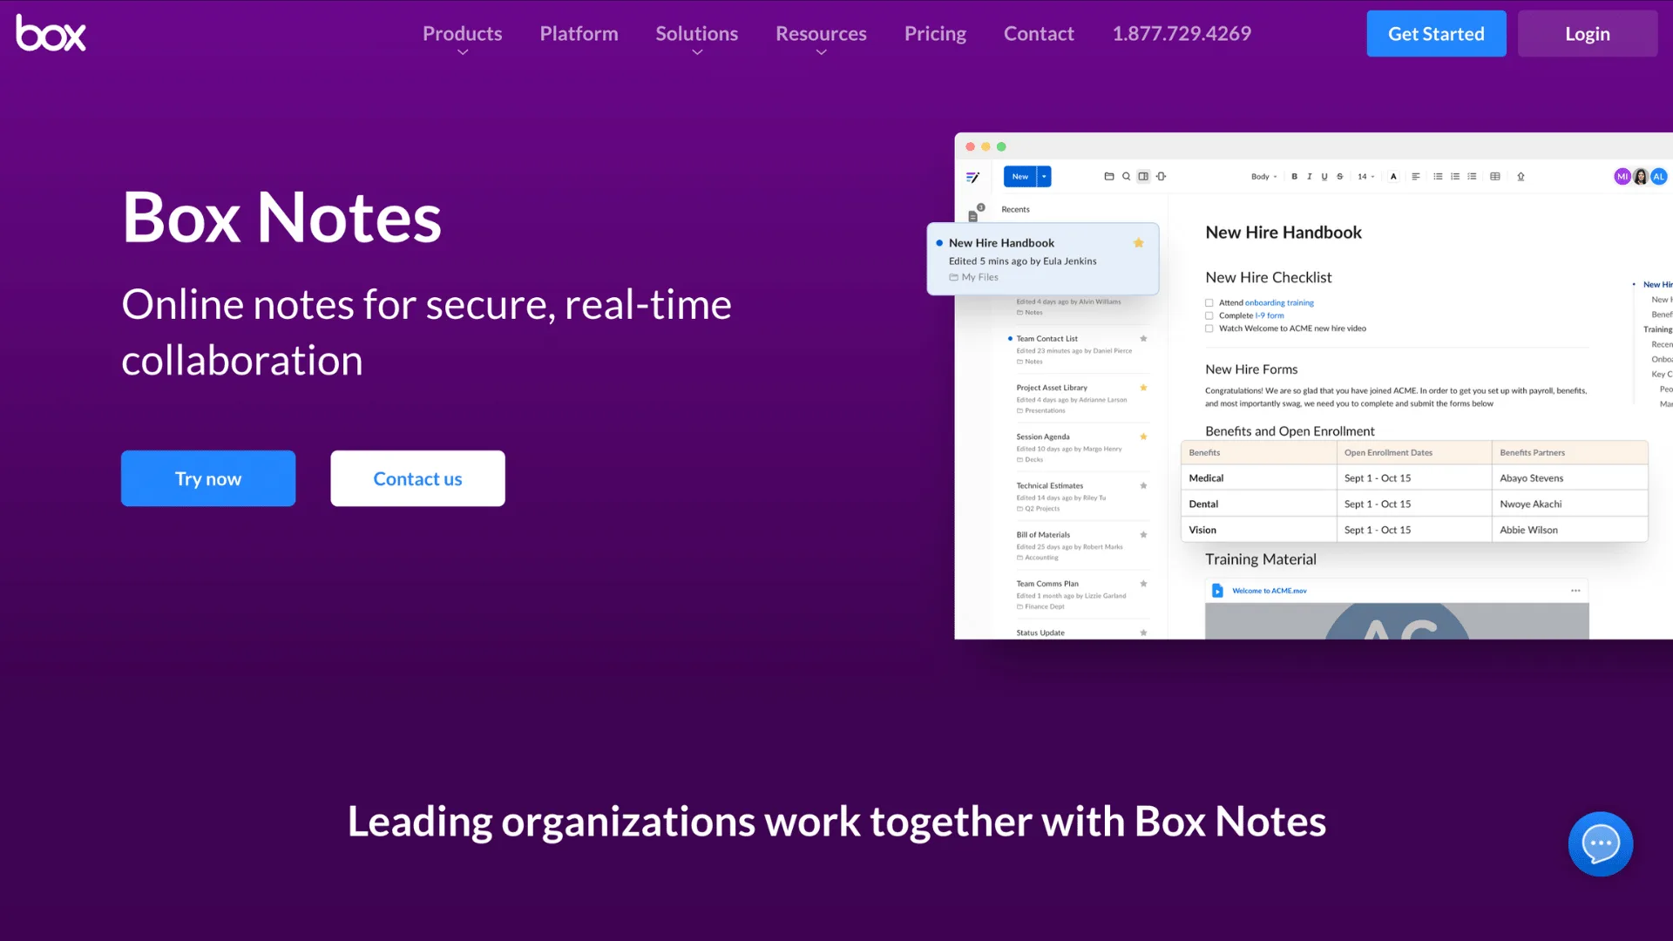
Task: Follow the I-9 form link
Action: tap(1270, 315)
